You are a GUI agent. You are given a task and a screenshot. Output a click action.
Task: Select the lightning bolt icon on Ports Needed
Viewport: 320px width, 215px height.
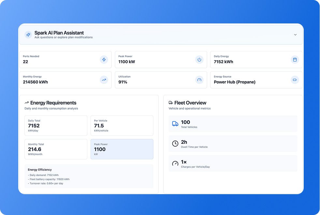[104, 60]
